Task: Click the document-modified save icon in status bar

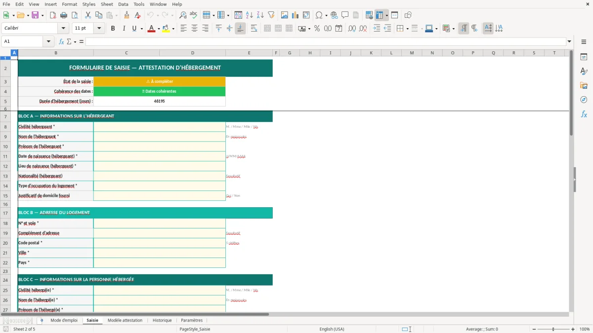Action: (6, 329)
